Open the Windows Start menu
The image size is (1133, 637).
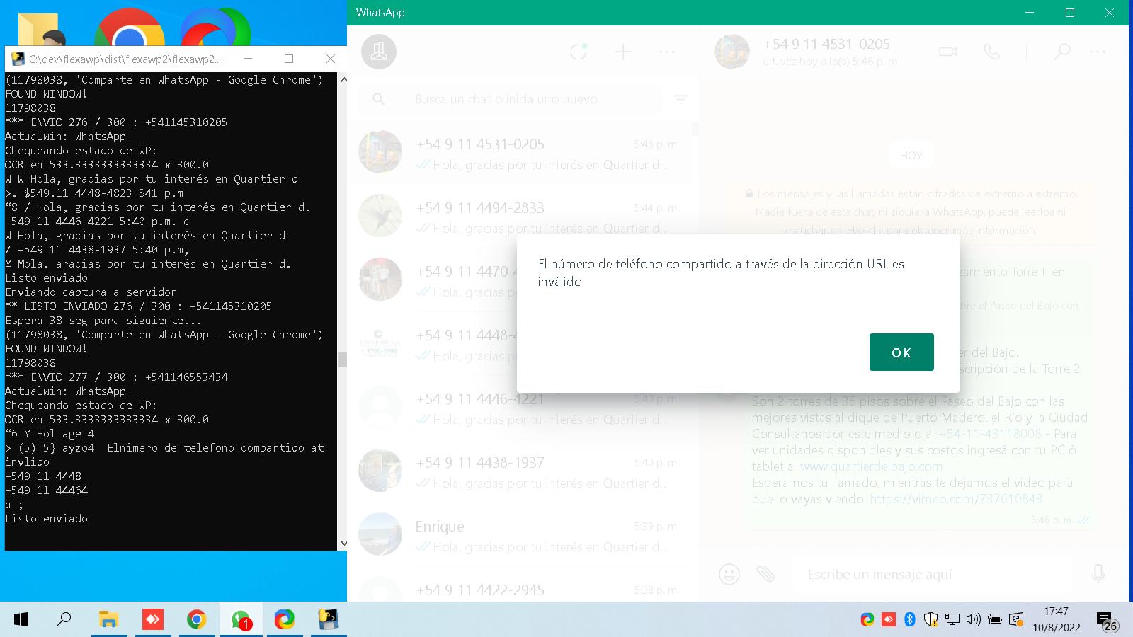(x=21, y=620)
